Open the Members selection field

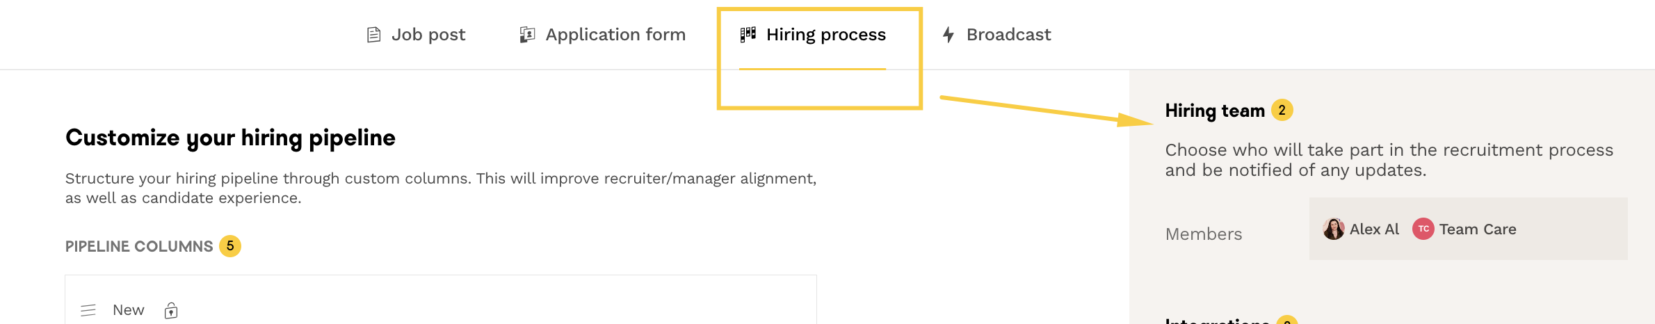(1572, 229)
